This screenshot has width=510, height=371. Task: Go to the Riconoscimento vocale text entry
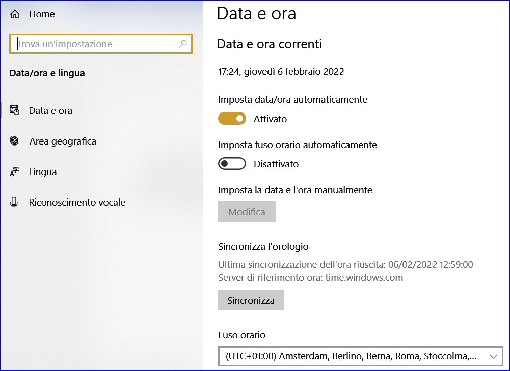tap(77, 202)
